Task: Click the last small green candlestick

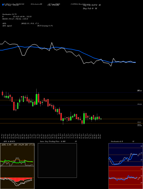Action: (101, 119)
